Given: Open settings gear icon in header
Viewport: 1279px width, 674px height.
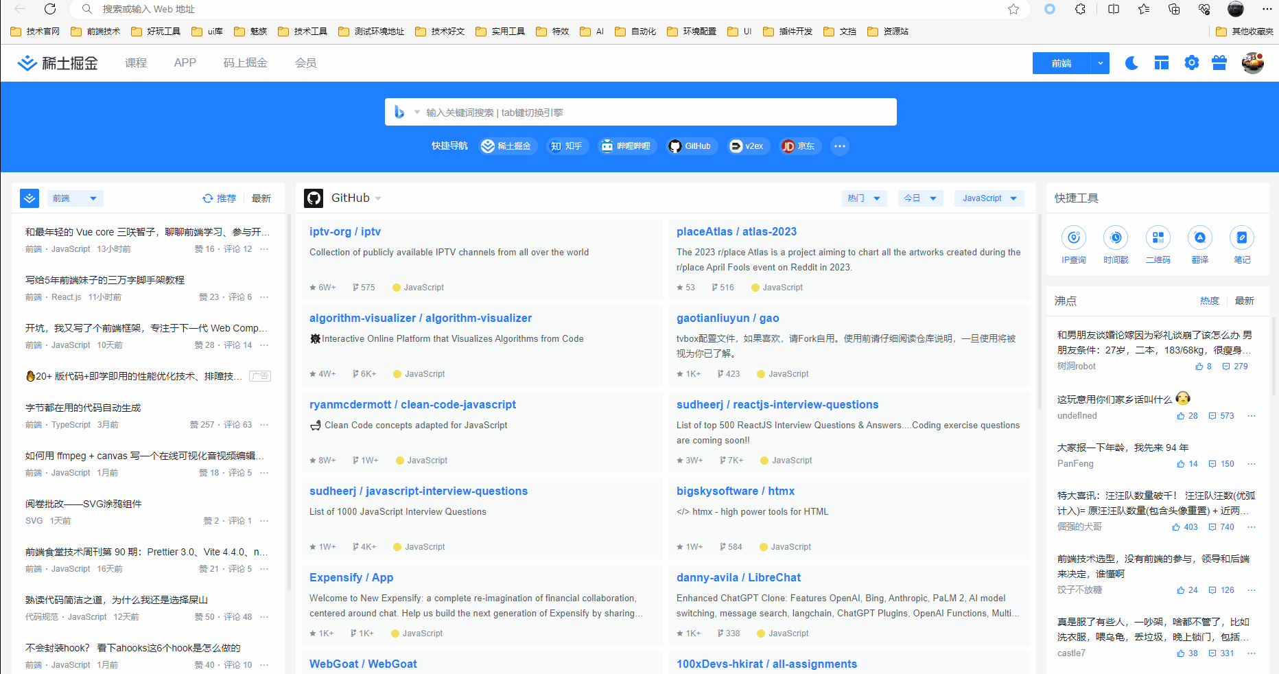Looking at the screenshot, I should pyautogui.click(x=1192, y=63).
